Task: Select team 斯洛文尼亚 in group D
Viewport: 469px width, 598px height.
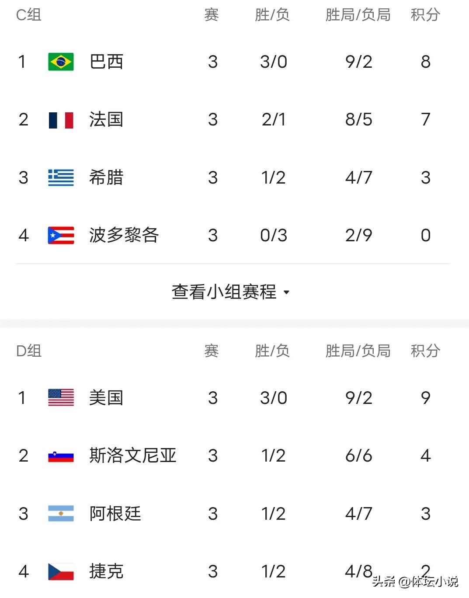Action: click(x=132, y=456)
